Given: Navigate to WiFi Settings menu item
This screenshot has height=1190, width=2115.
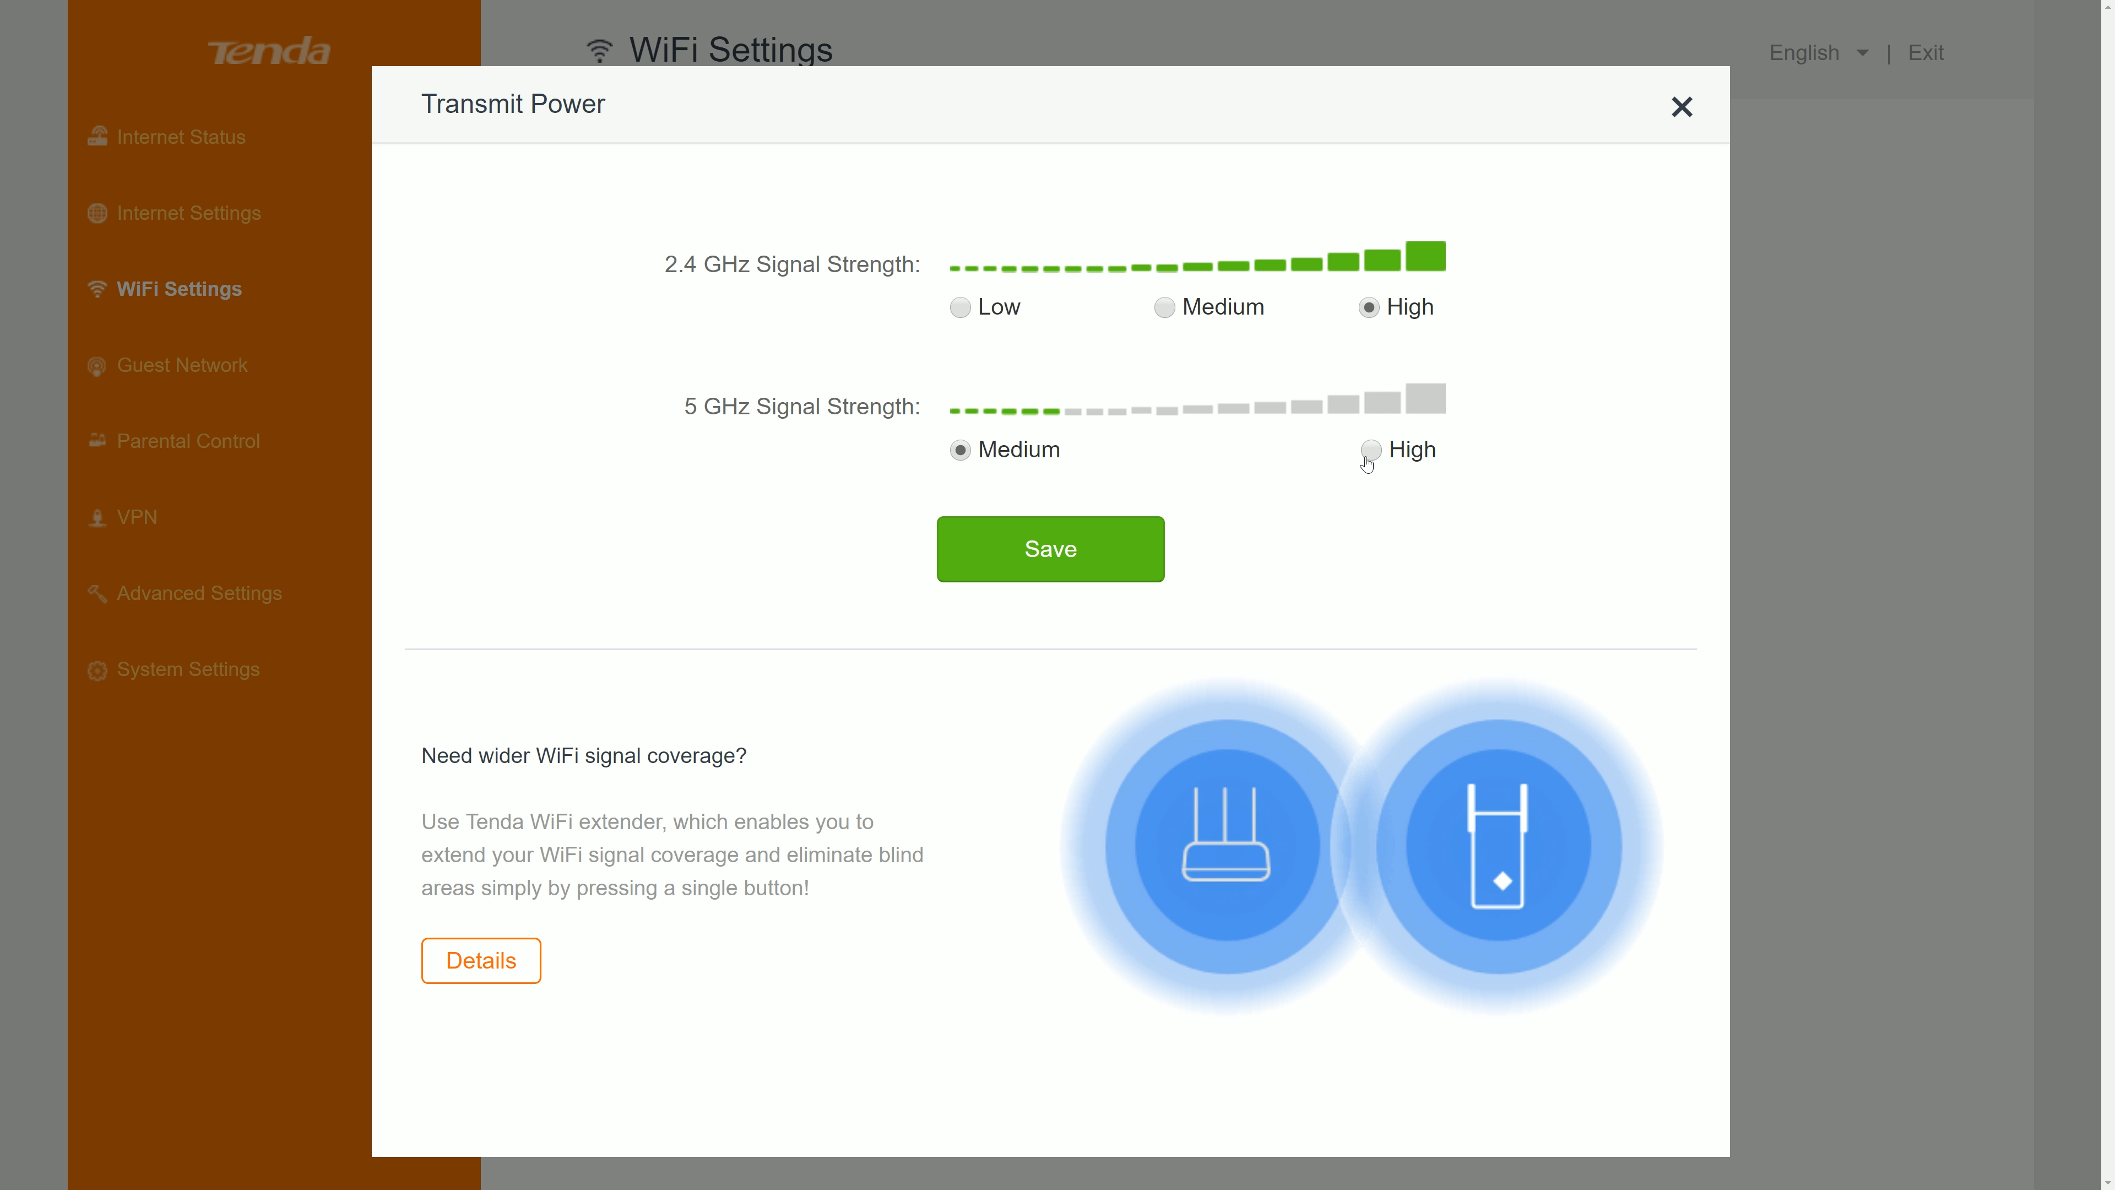Looking at the screenshot, I should pyautogui.click(x=177, y=288).
